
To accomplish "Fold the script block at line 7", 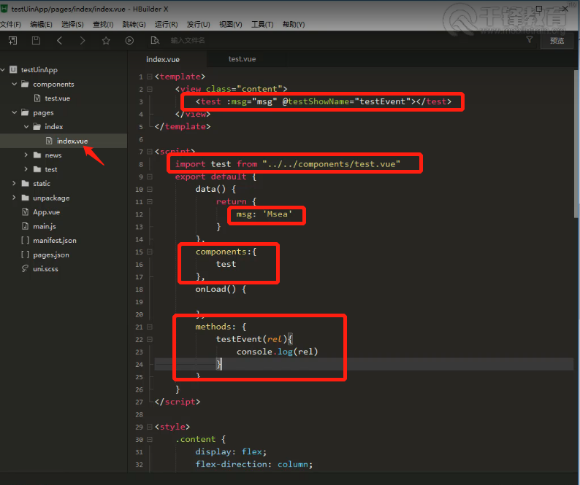I will point(150,152).
